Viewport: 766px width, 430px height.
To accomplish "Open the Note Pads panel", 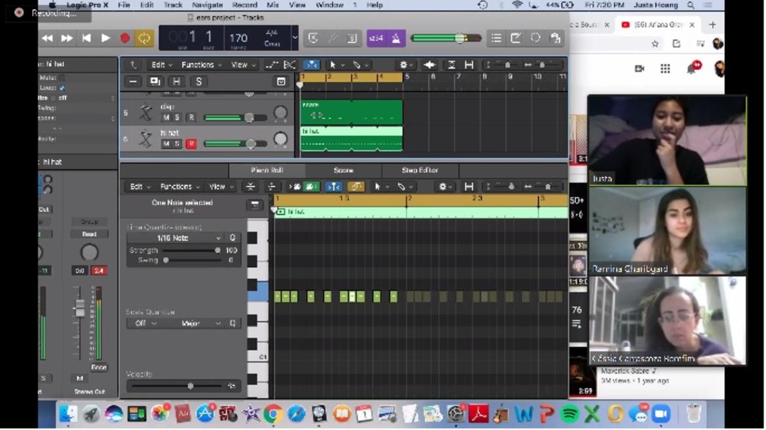I will pos(516,38).
